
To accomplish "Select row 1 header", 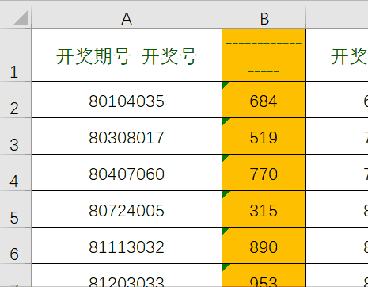I will (x=15, y=55).
